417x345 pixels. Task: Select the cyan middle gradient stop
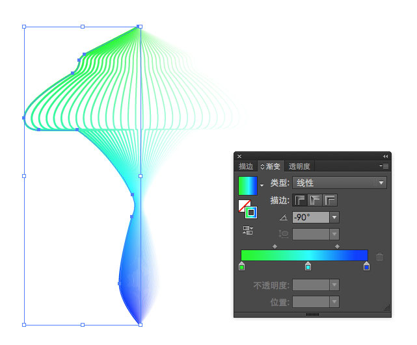pos(308,266)
